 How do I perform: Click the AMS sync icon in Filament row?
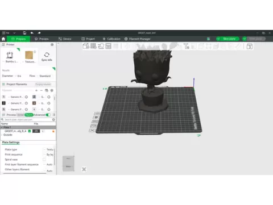[47, 90]
